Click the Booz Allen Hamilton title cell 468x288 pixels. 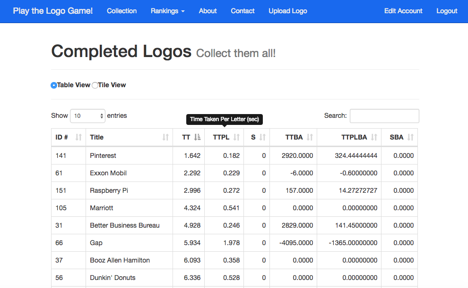coord(129,260)
